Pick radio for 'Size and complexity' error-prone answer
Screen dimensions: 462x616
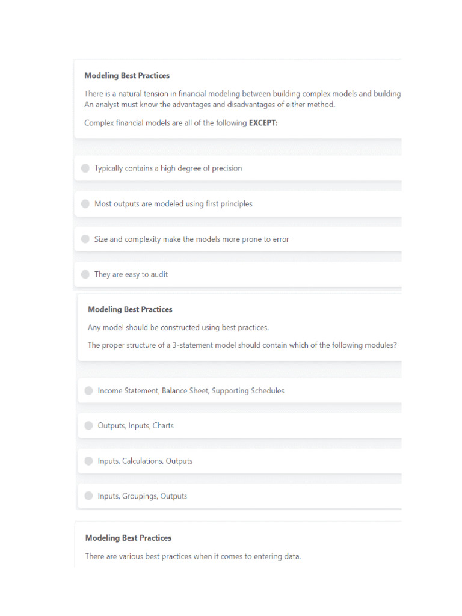[85, 239]
